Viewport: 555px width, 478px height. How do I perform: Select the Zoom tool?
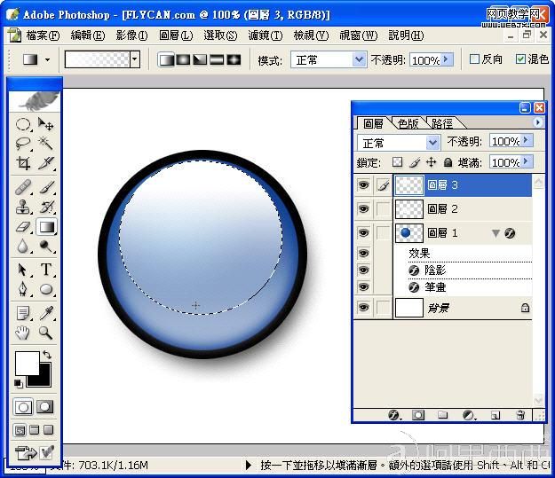(46, 333)
